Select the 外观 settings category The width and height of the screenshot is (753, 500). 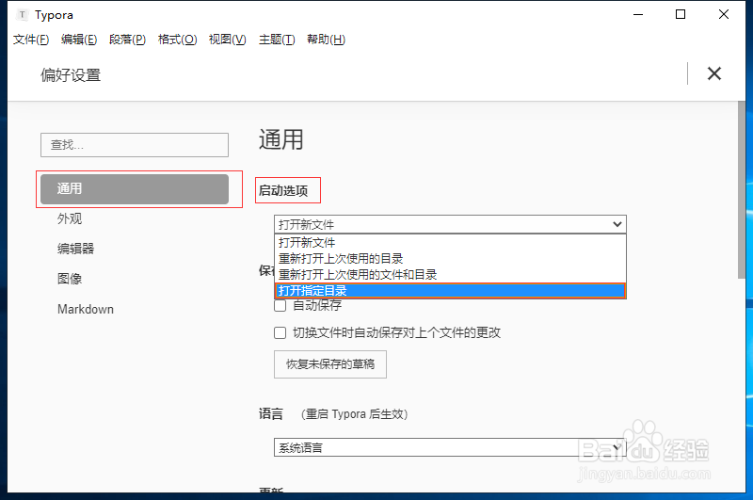(70, 219)
